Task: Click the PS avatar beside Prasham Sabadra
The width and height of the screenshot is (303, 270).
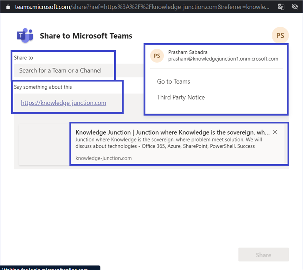Action: point(157,56)
